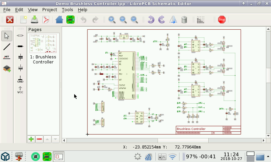
Task: Open the Project menu
Action: point(49,10)
